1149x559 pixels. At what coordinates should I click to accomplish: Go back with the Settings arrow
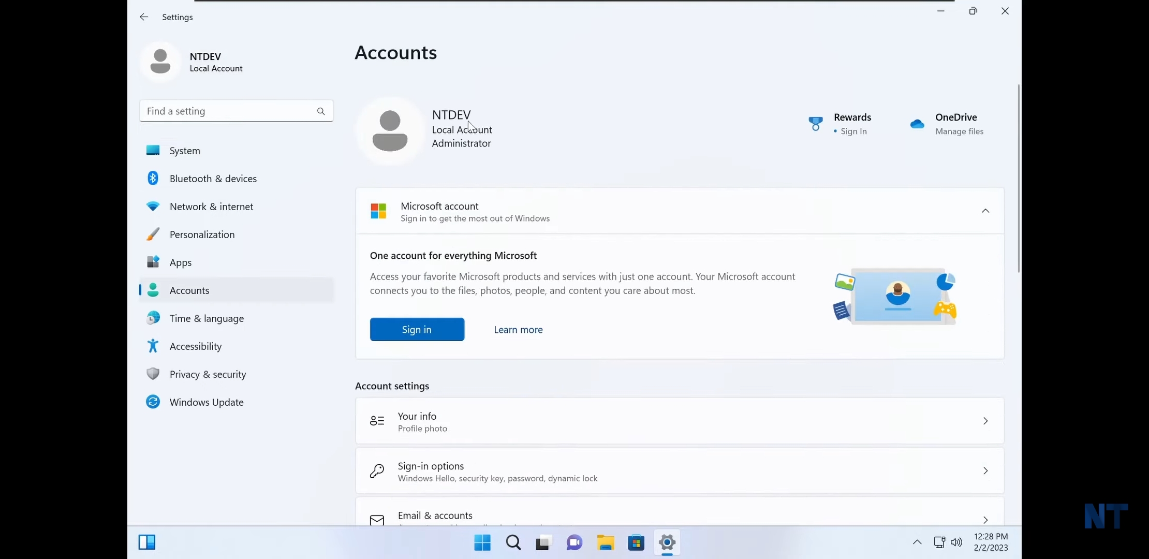coord(144,17)
